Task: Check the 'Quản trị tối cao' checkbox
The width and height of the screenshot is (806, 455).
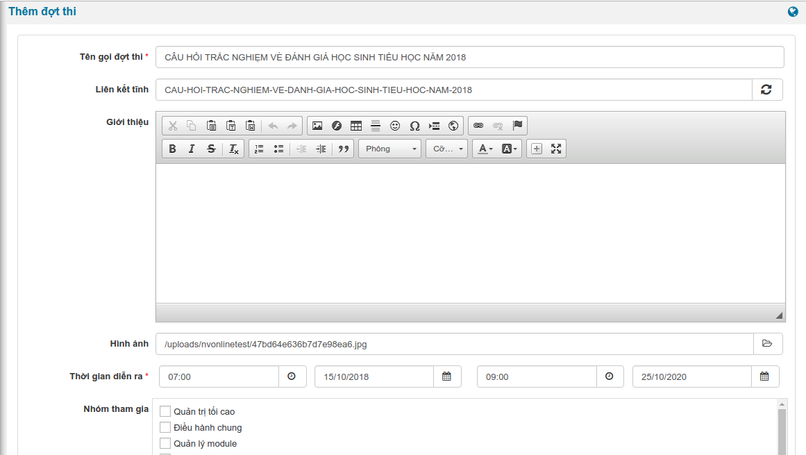Action: click(165, 411)
